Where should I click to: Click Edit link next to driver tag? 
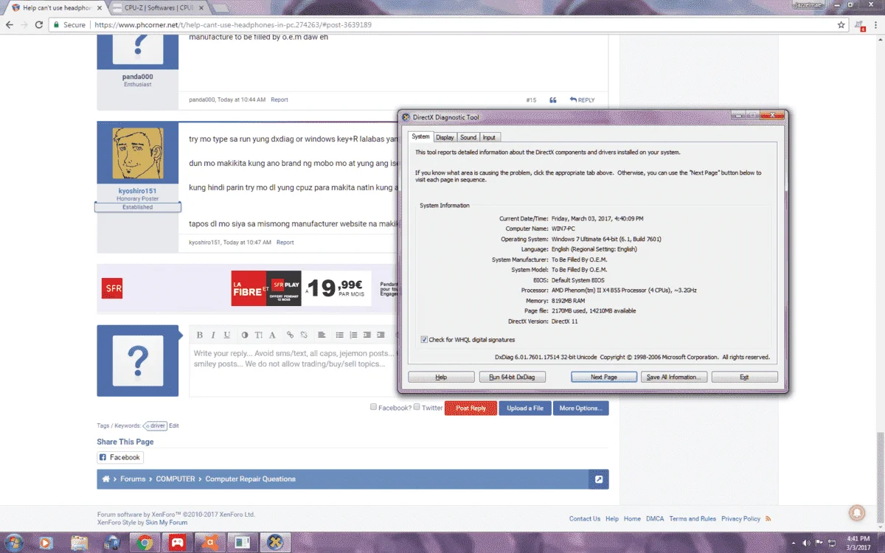click(174, 425)
